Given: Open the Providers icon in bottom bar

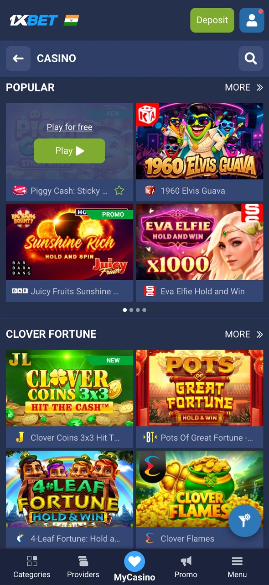Looking at the screenshot, I should point(83,561).
